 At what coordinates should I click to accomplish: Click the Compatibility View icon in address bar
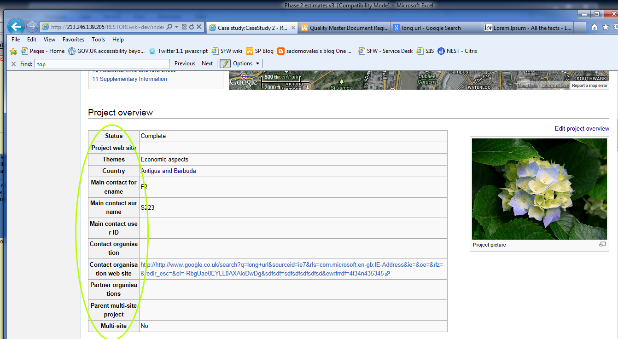coord(184,27)
